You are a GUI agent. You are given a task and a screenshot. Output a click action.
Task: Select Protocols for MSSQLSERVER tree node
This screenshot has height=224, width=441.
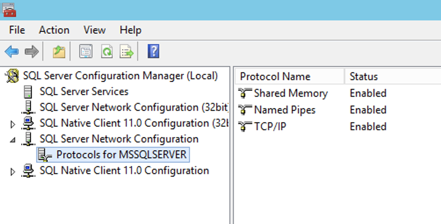point(121,155)
